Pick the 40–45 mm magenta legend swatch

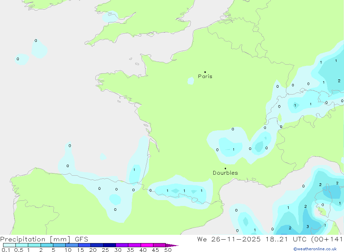(x=147, y=245)
